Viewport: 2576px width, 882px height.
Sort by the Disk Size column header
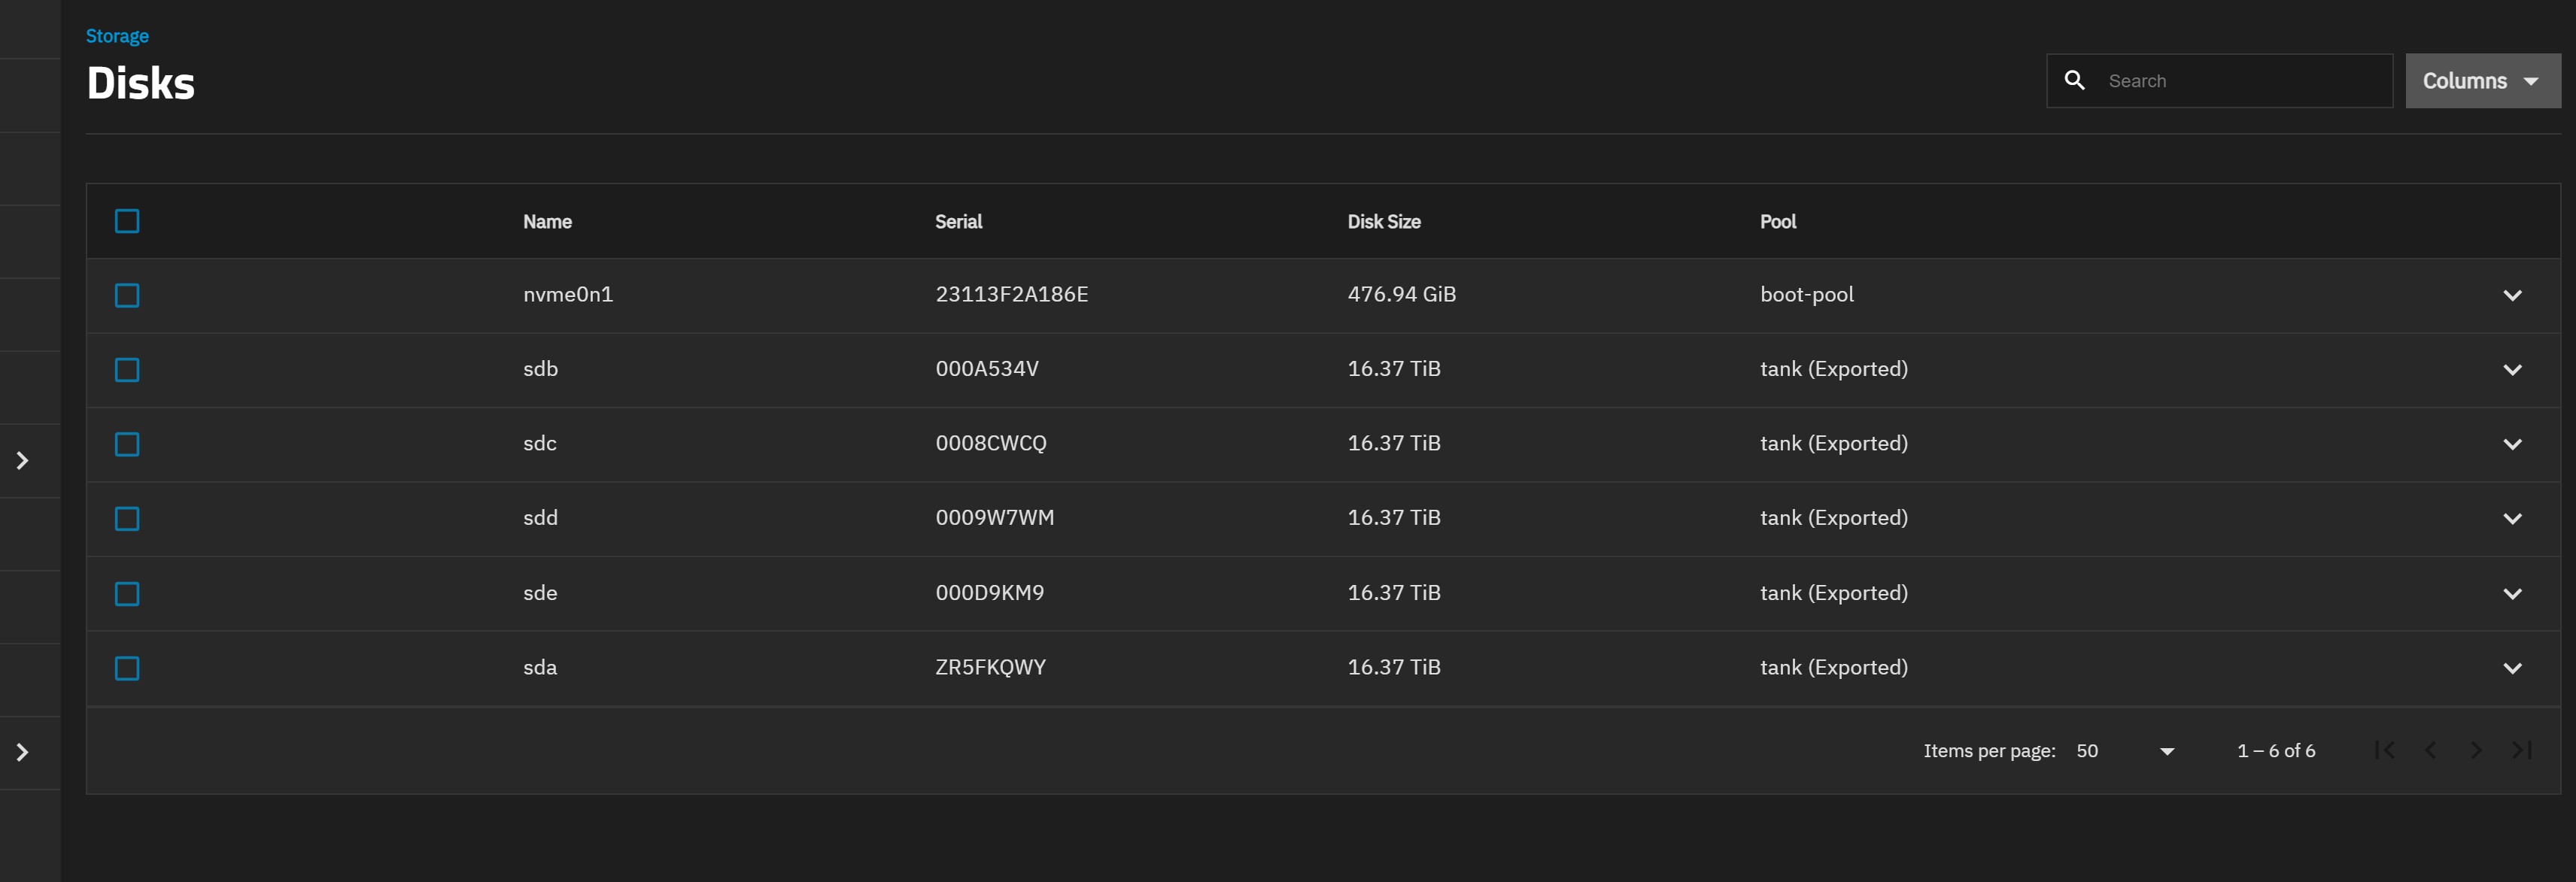tap(1383, 222)
